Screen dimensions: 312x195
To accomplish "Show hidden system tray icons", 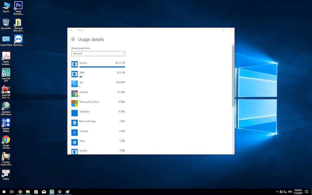I will pos(277,192).
